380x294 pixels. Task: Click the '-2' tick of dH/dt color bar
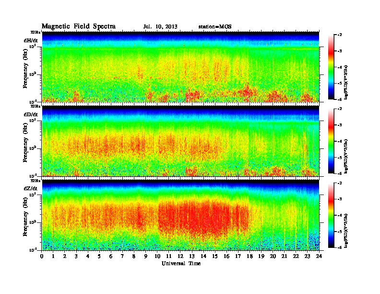(x=340, y=35)
